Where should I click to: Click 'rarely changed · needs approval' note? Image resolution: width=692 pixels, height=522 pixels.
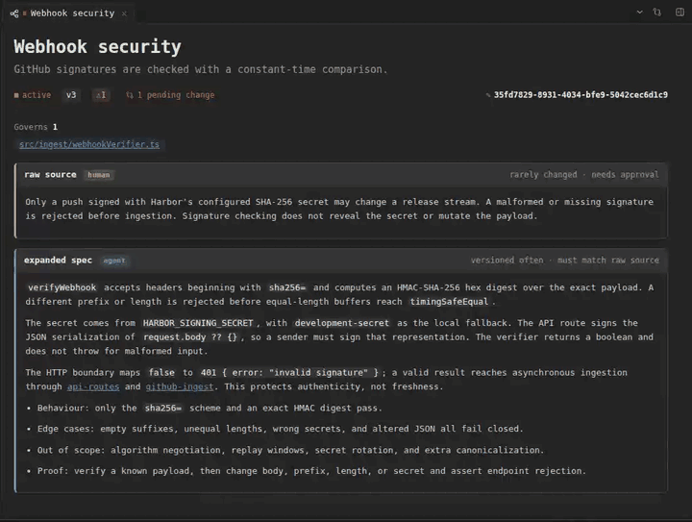(x=584, y=175)
